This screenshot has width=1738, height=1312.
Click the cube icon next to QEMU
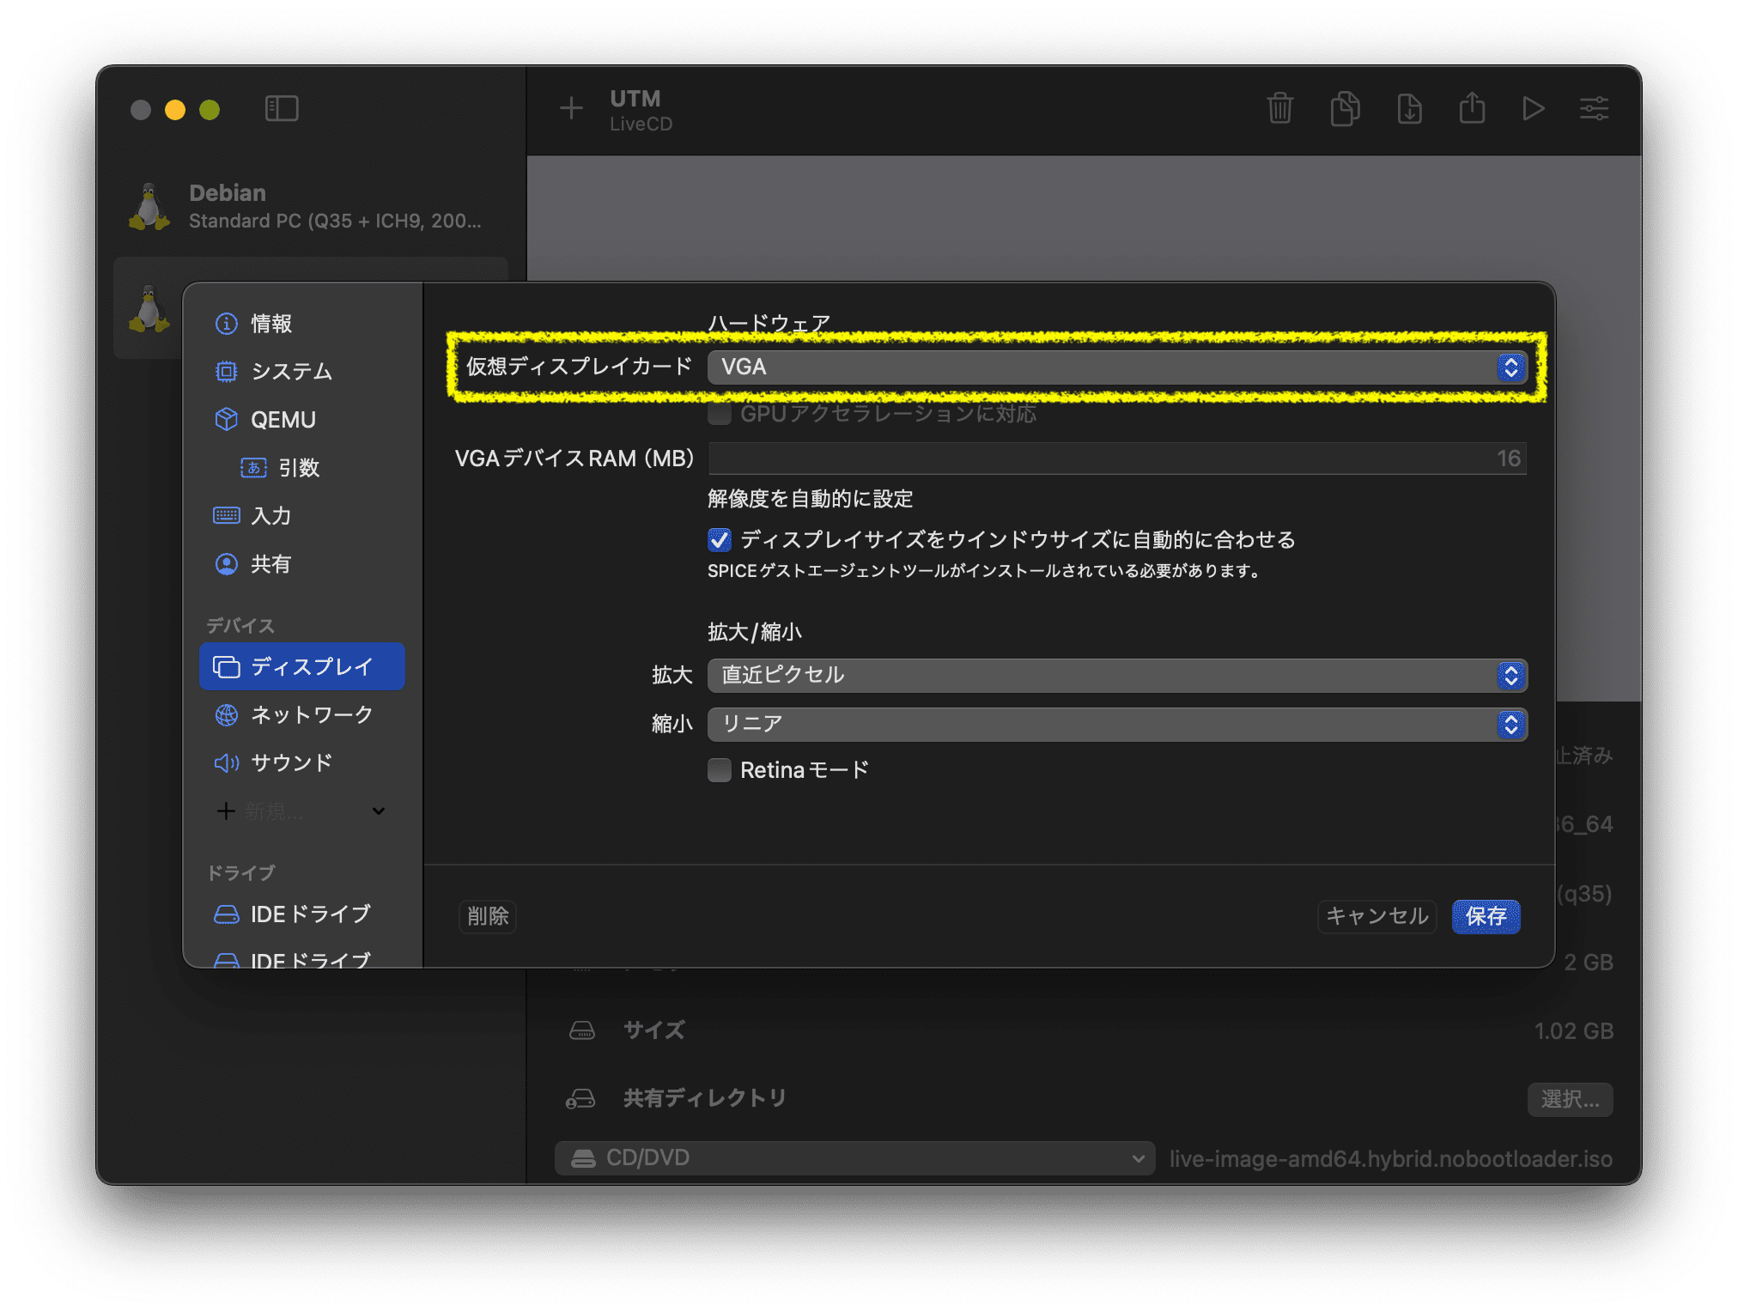click(x=227, y=419)
